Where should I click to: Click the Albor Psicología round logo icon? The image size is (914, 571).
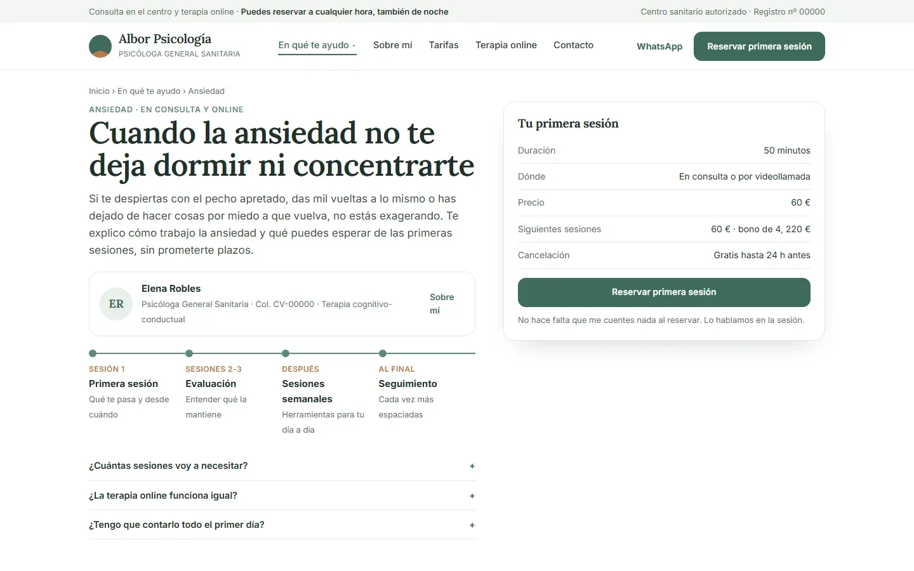click(x=100, y=46)
